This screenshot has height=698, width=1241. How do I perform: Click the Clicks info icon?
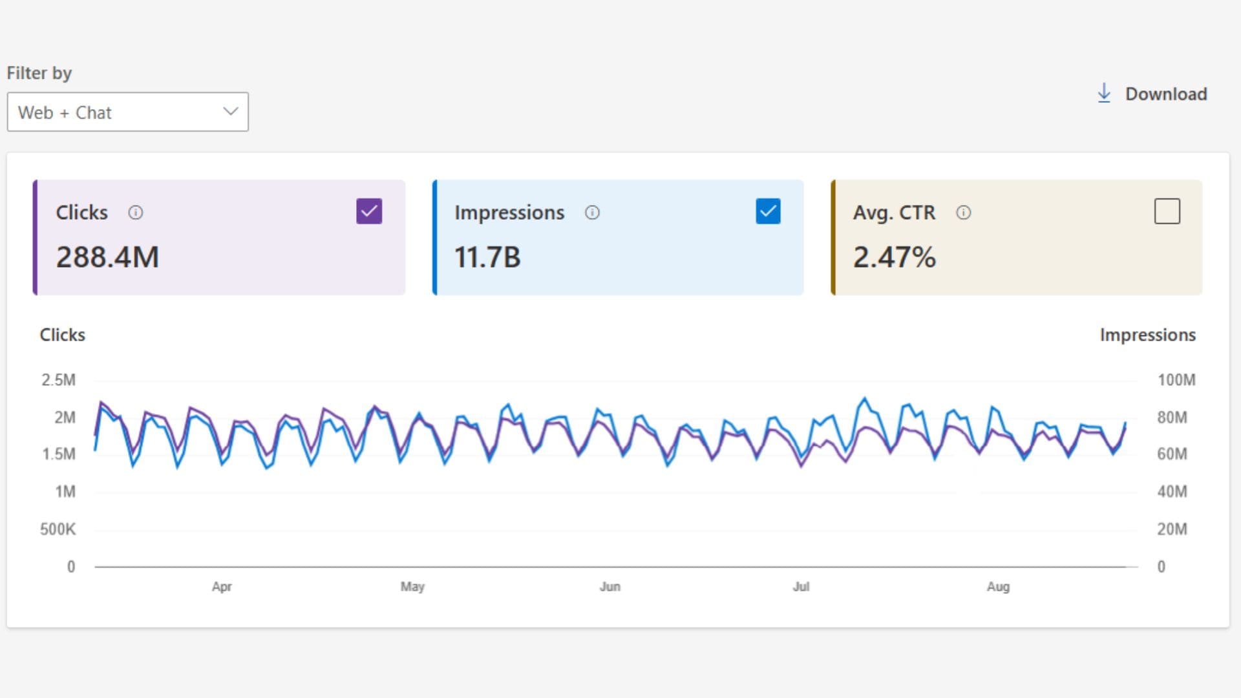(135, 213)
